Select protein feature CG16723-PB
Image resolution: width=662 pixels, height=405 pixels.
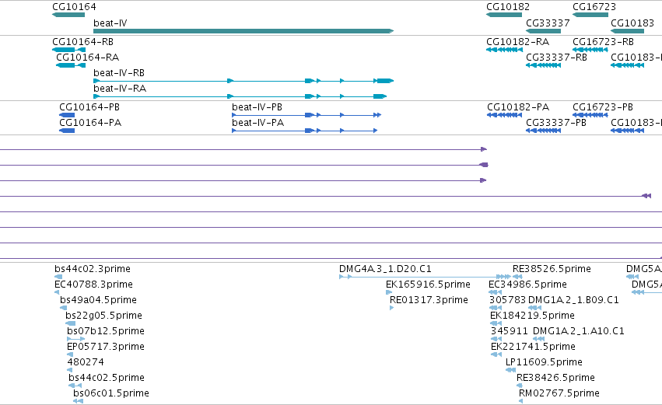click(x=590, y=115)
